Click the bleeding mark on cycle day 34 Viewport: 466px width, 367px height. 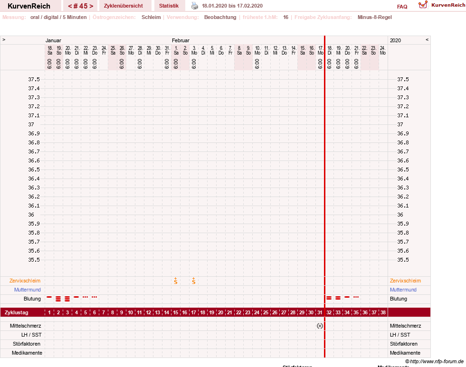[347, 297]
